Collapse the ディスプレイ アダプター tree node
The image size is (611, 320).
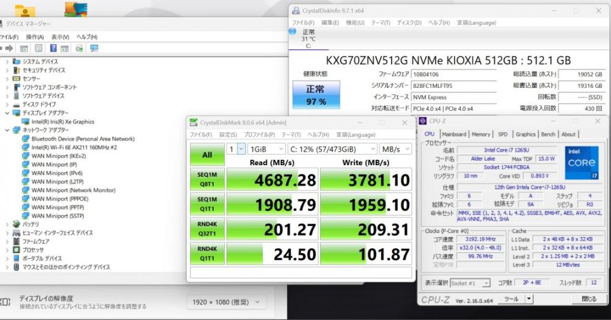point(7,113)
